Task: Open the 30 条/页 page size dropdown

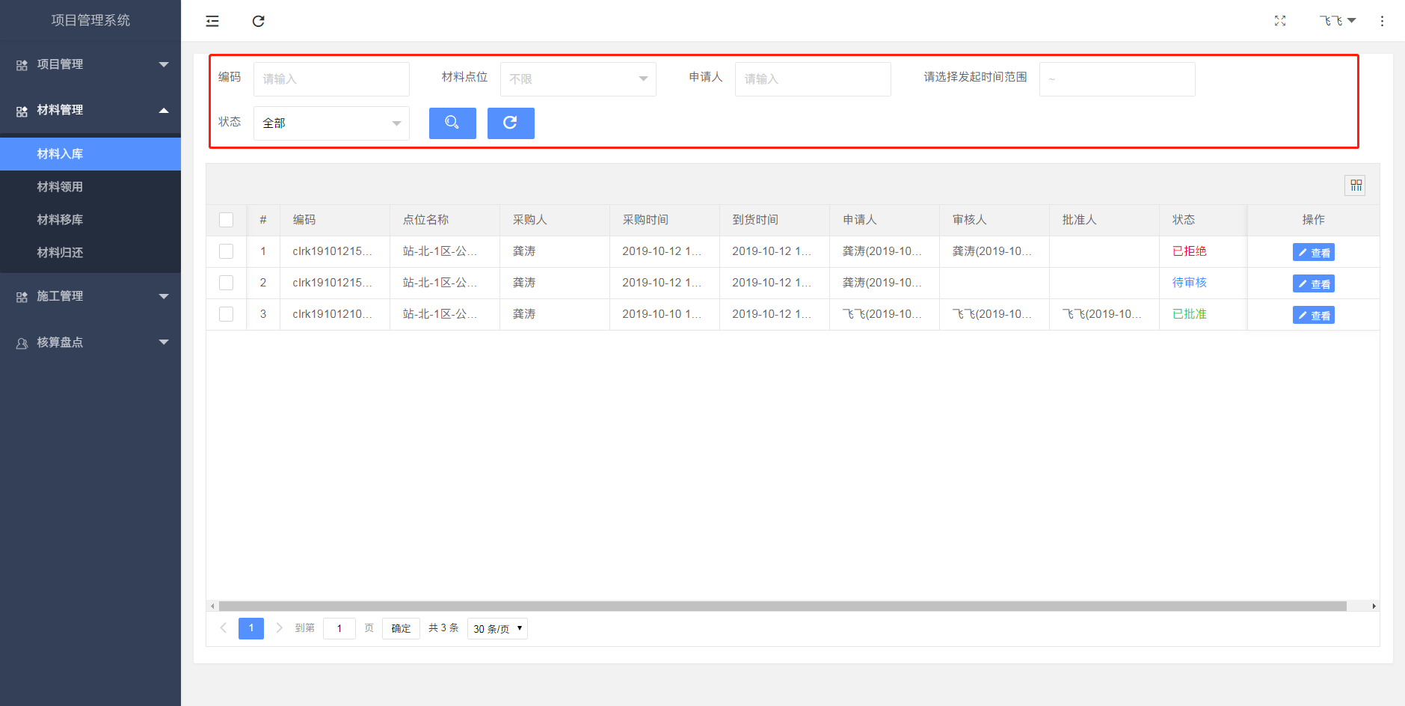Action: [497, 629]
